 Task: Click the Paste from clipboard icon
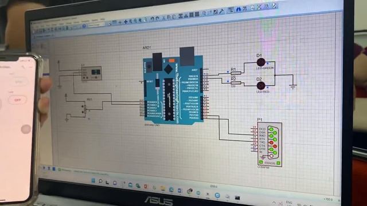pos(174,17)
